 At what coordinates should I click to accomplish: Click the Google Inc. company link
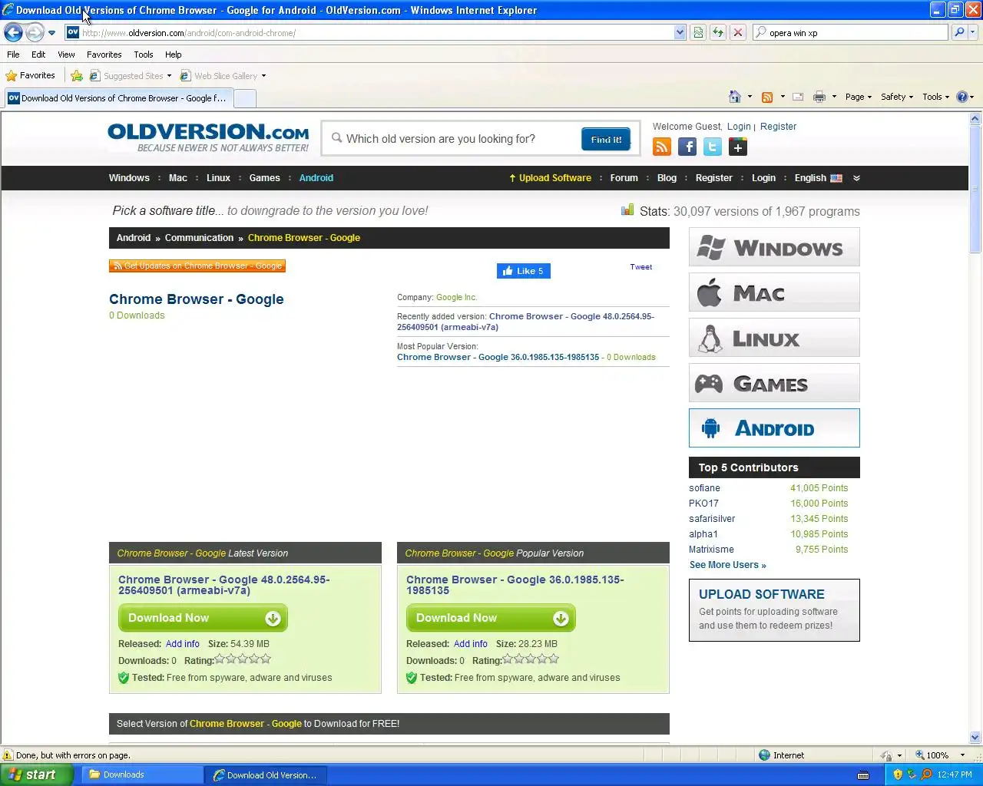coord(456,297)
